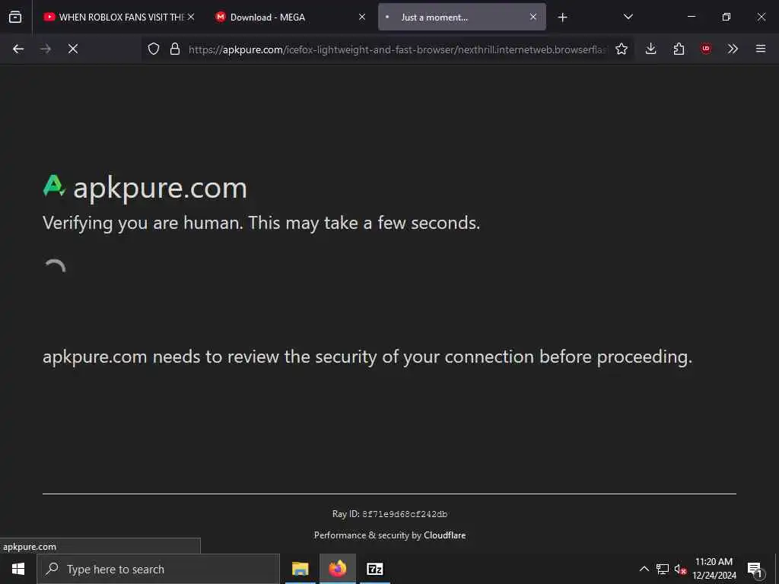Restore down the Firefox window
This screenshot has height=584, width=779.
(x=727, y=17)
